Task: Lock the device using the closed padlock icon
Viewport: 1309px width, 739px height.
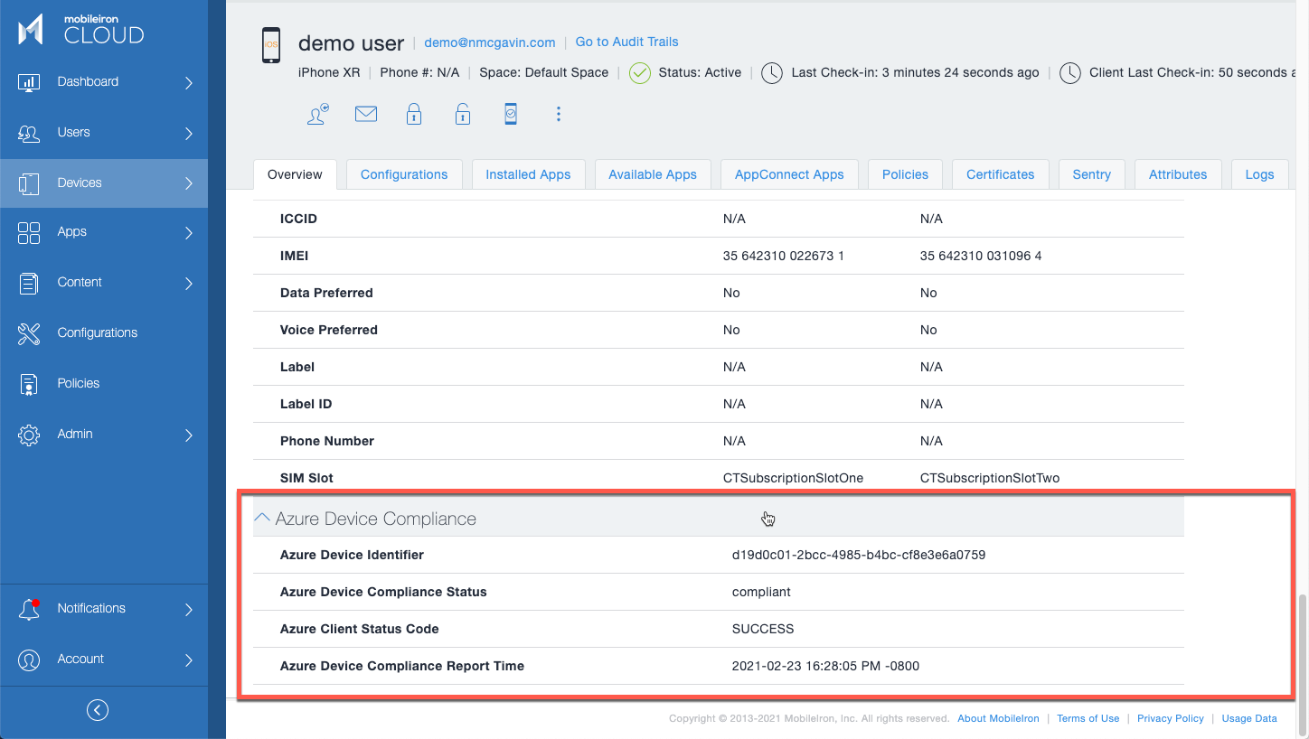Action: pos(414,114)
